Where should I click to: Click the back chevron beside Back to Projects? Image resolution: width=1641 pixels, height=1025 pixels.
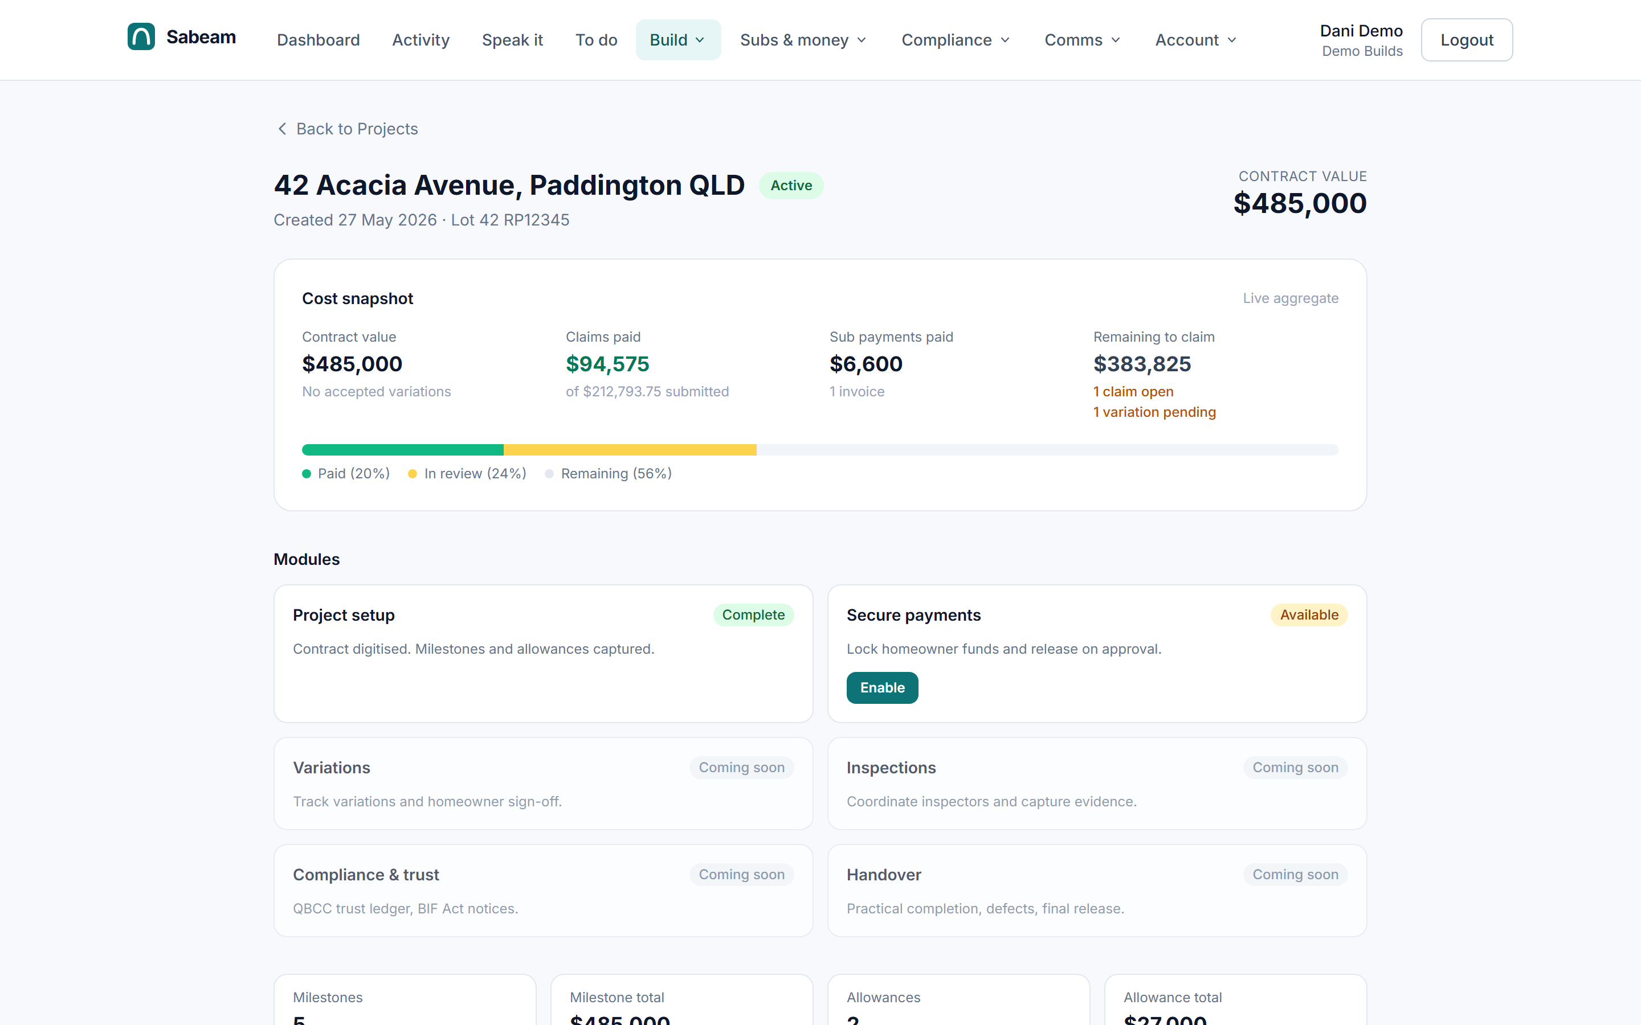tap(282, 129)
